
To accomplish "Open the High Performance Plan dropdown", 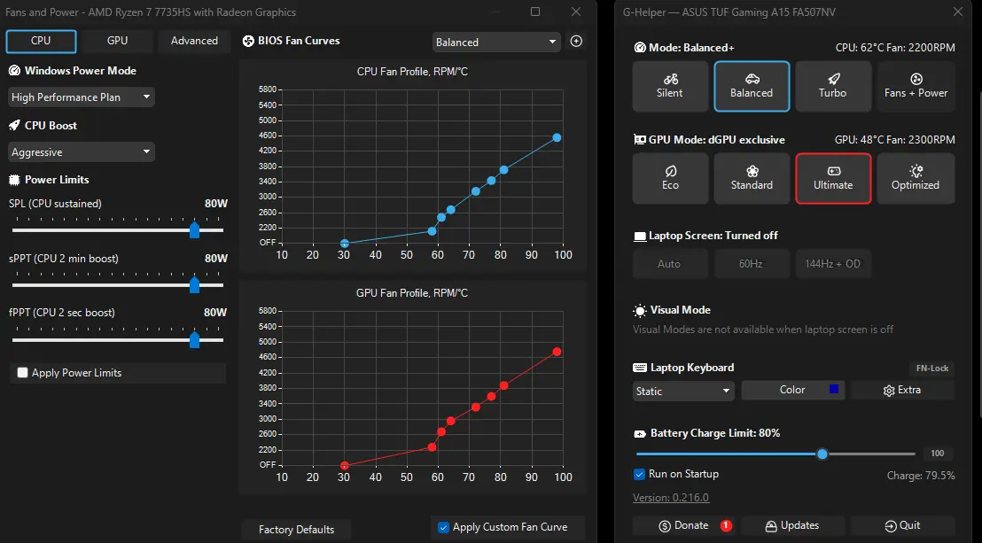I will point(82,97).
